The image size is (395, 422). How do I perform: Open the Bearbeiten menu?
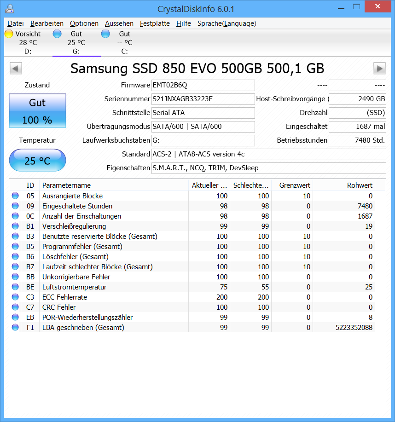click(x=47, y=23)
